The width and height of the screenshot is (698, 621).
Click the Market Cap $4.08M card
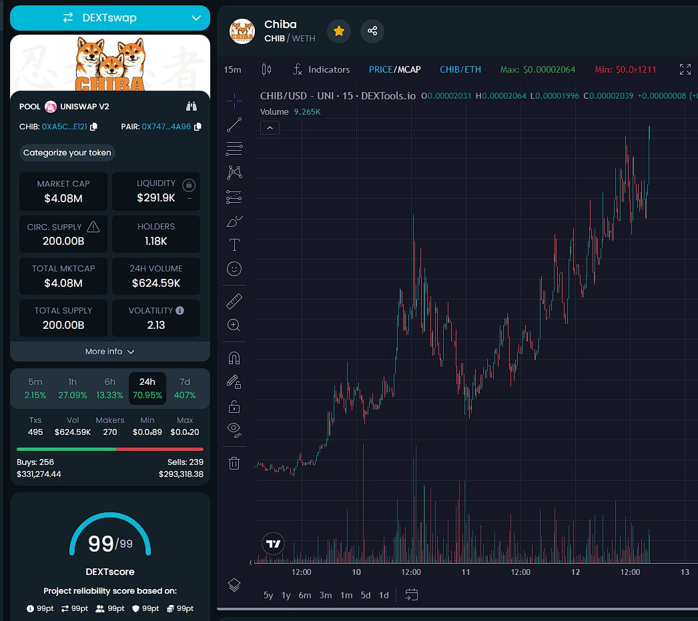(x=63, y=191)
